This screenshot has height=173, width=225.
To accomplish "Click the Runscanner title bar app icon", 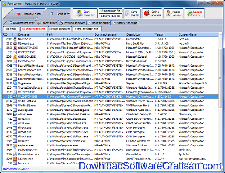I will pyautogui.click(x=4, y=4).
